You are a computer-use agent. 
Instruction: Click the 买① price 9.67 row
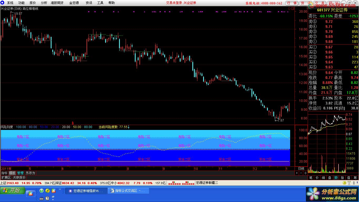(x=333, y=47)
